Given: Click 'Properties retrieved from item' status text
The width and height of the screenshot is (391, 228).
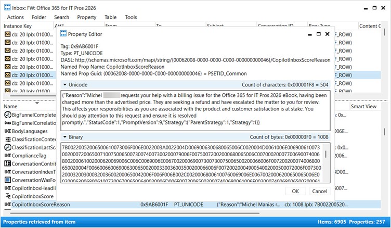Looking at the screenshot, I should click(39, 222).
